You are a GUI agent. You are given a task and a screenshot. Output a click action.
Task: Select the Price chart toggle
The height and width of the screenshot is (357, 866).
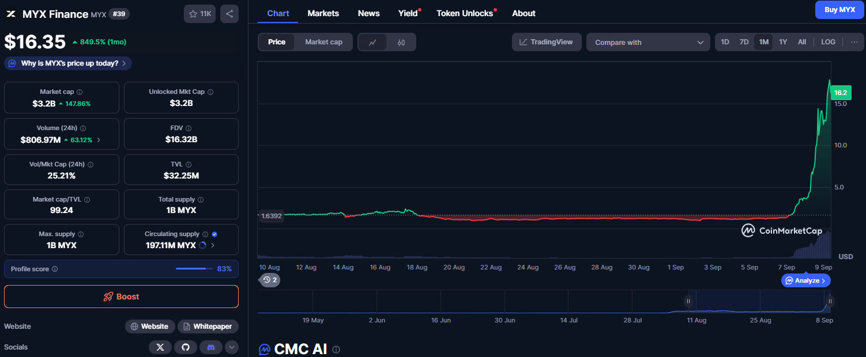tap(277, 42)
